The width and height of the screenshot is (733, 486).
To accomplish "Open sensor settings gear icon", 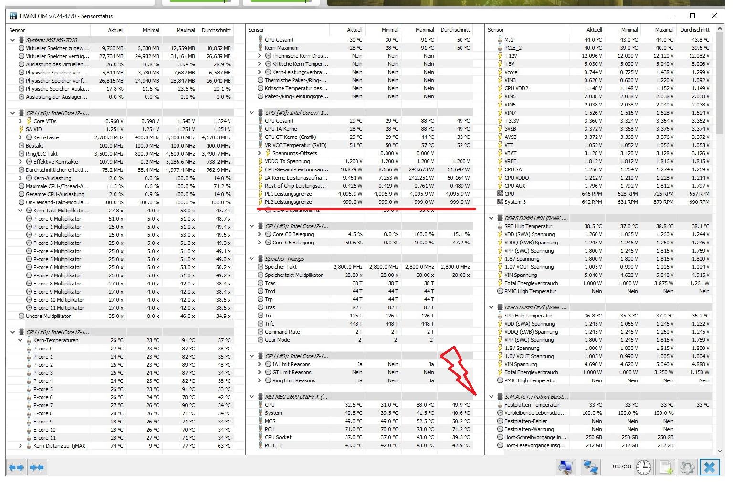I will click(x=687, y=467).
